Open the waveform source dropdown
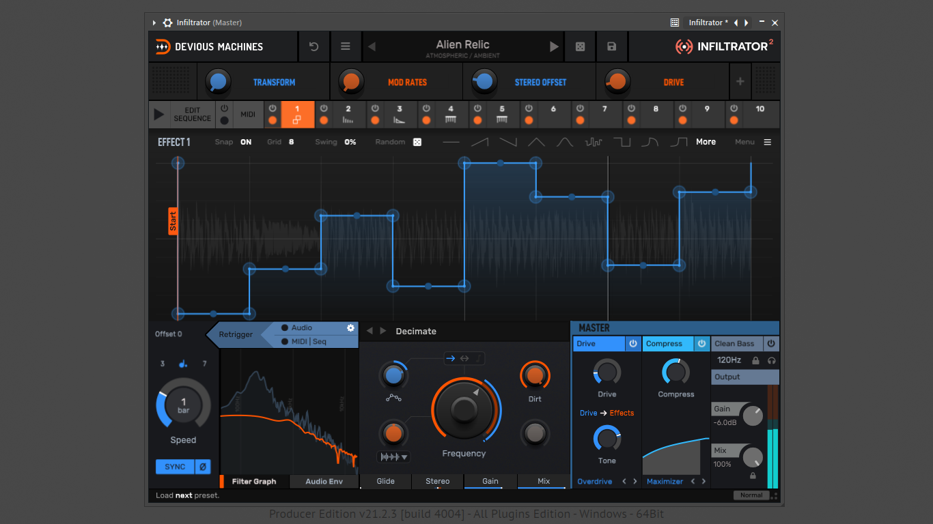Viewport: 933px width, 524px height. 394,457
